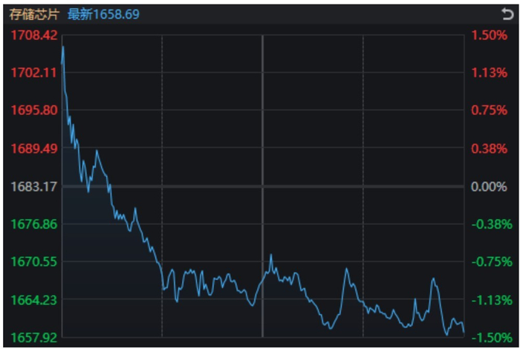Click the 1683.17 baseline price label
The height and width of the screenshot is (349, 520).
[34, 186]
